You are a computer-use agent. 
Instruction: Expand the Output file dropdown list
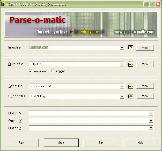122,64
